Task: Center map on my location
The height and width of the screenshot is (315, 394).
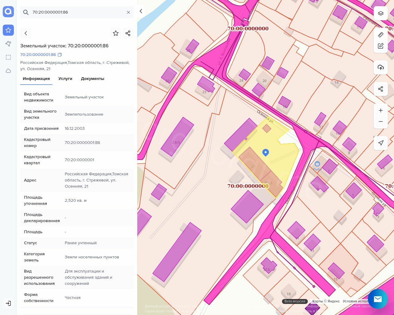Action: (x=381, y=143)
